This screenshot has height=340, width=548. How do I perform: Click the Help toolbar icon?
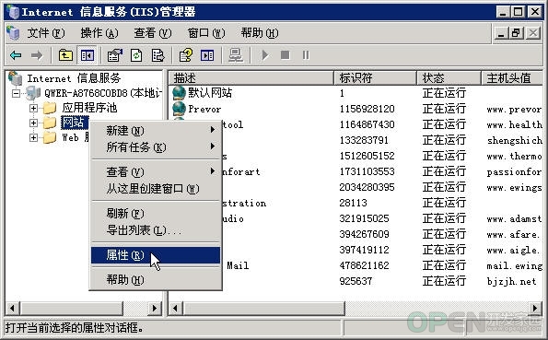point(185,55)
